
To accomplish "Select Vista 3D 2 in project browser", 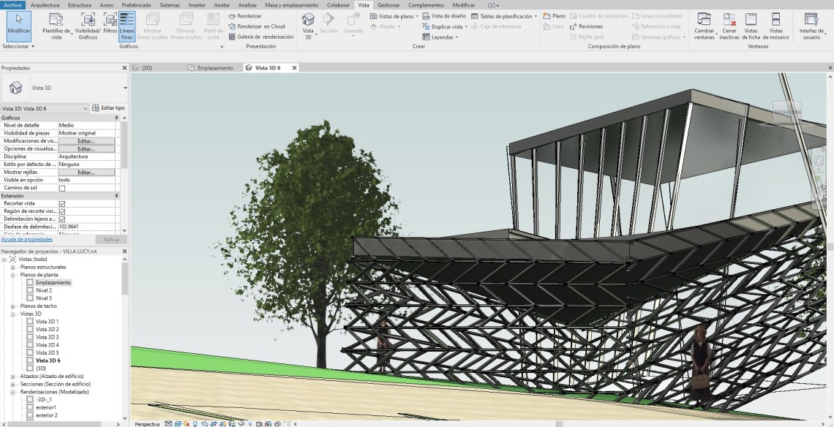I will (x=47, y=330).
